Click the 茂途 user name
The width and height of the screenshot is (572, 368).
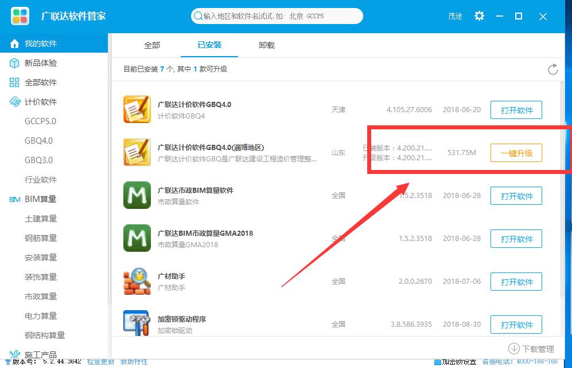click(455, 17)
